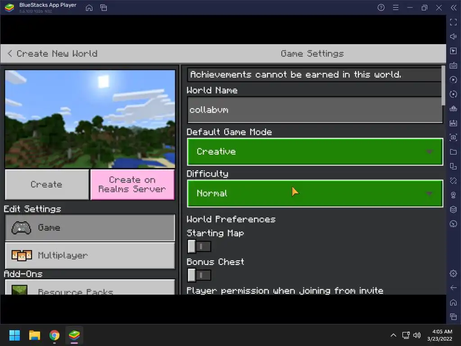
Task: Click the multi-instance devices icon in sidebar
Action: click(x=453, y=166)
